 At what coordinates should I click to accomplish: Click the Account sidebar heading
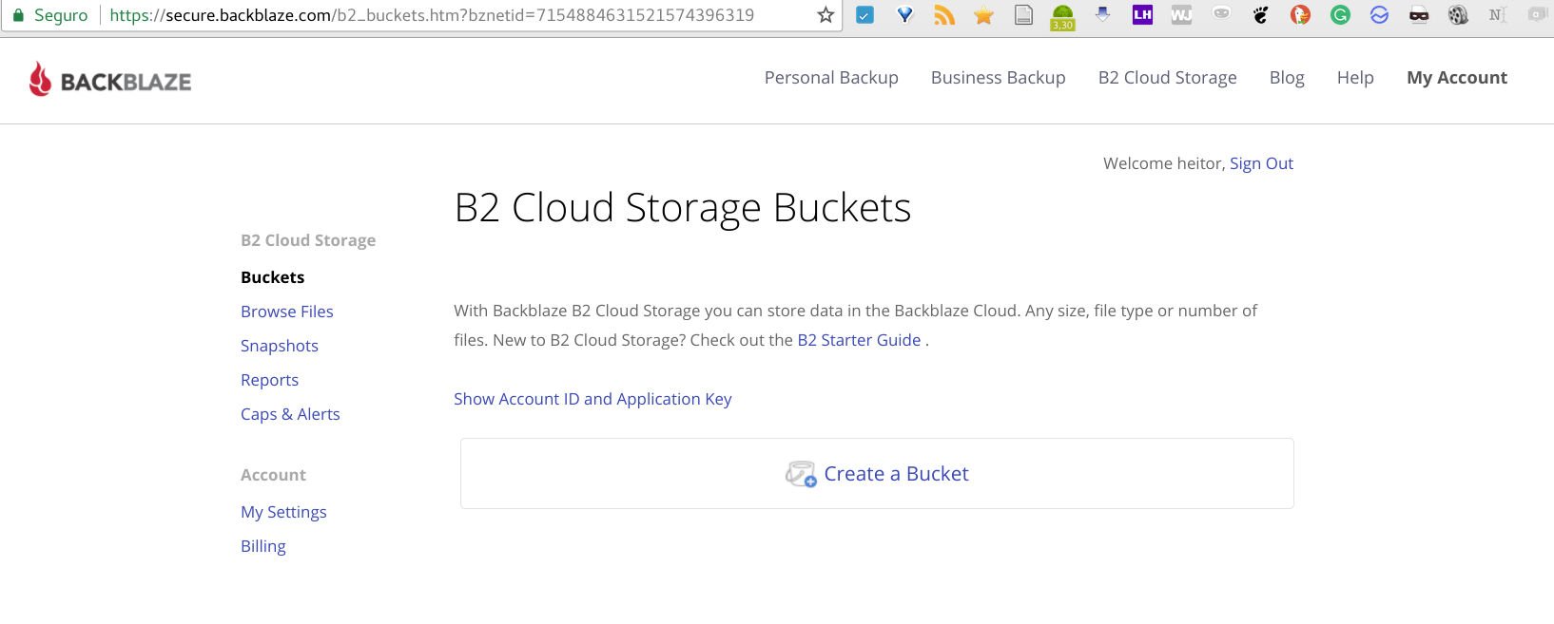click(273, 475)
